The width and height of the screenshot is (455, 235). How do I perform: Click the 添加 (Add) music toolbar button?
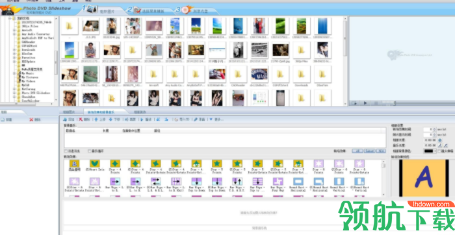(69, 119)
